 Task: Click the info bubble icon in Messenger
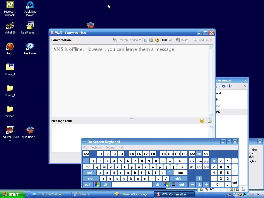coord(229,86)
